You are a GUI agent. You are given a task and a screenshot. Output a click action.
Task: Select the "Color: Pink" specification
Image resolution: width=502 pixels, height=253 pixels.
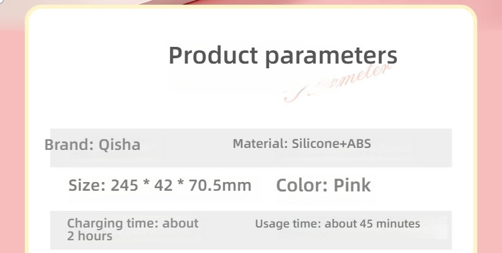[x=323, y=185]
